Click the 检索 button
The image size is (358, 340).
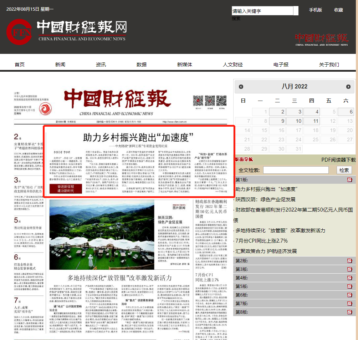(344, 170)
